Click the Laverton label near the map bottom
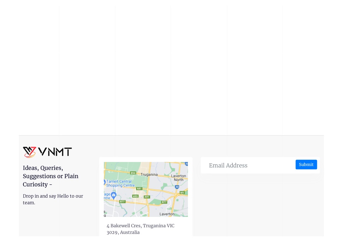The image size is (343, 242). (x=167, y=214)
